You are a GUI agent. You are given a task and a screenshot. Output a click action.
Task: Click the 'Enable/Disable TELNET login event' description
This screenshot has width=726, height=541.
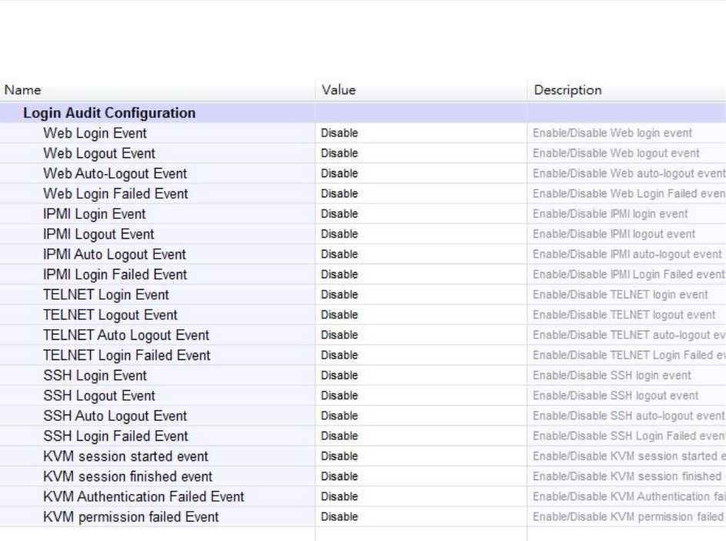click(x=621, y=295)
